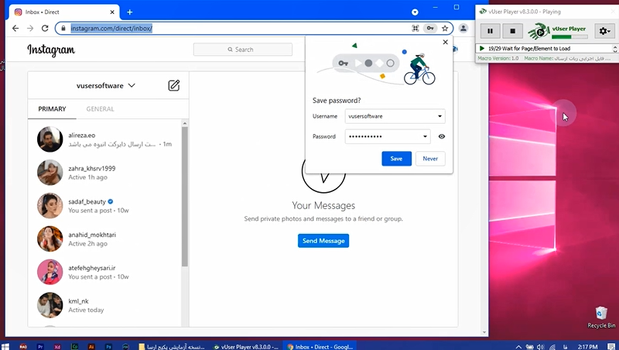Click the blue Send Message button
This screenshot has height=350, width=619.
click(323, 241)
